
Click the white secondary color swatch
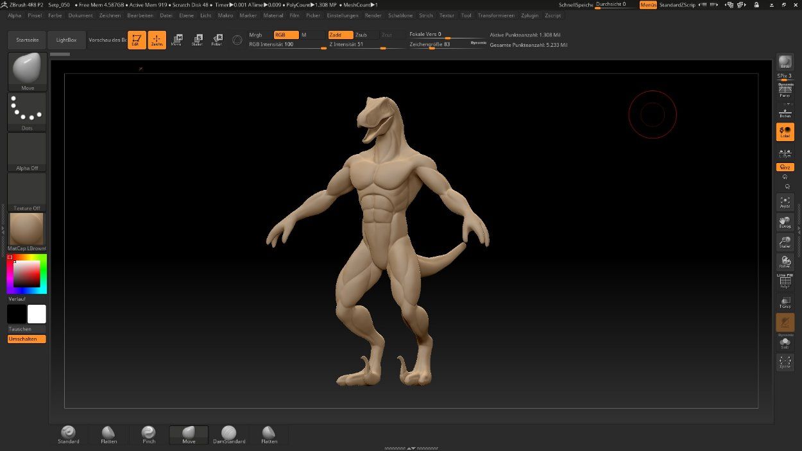pos(37,314)
